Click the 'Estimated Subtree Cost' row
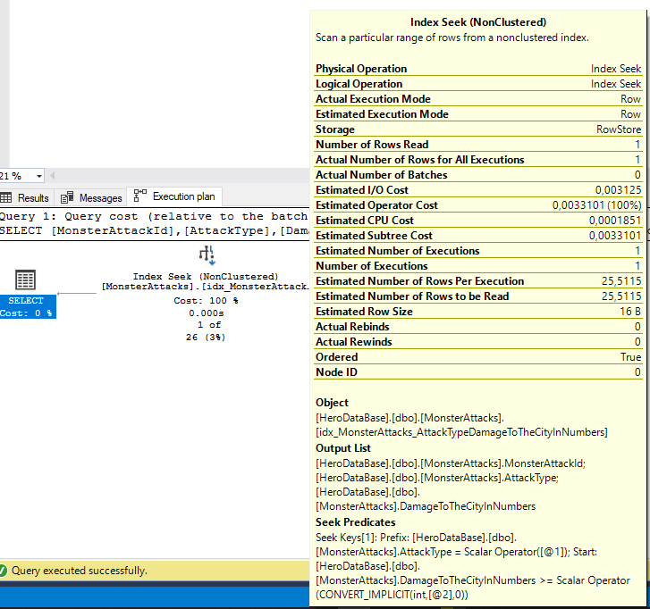 [478, 236]
